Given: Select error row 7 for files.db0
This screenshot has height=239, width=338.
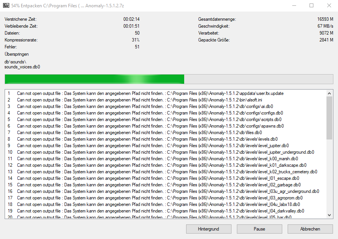Looking at the screenshot, I should click(166, 133).
